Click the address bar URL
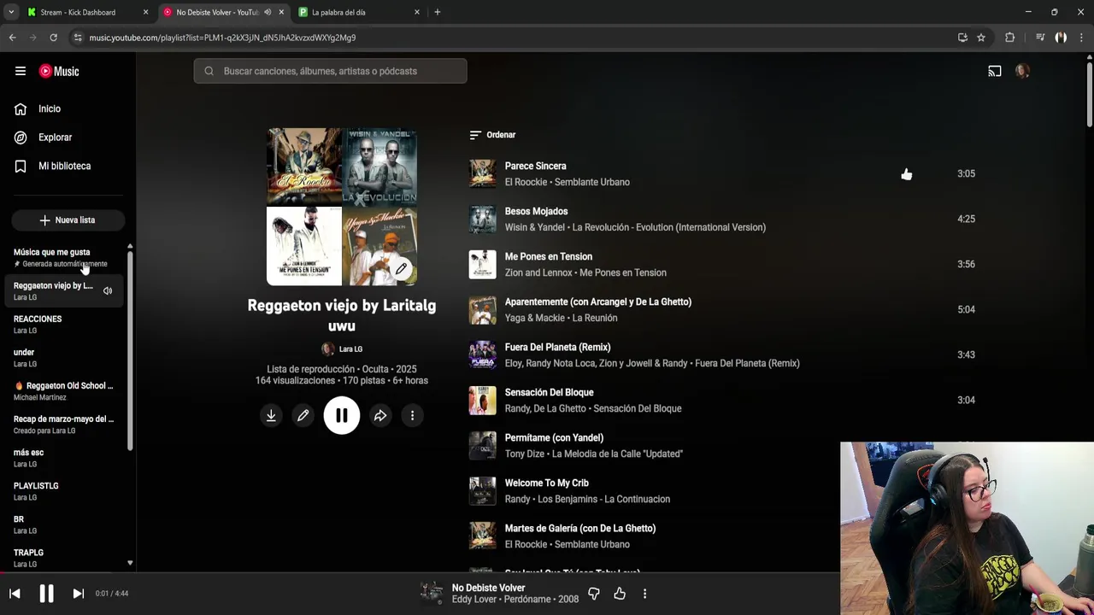 (x=222, y=38)
